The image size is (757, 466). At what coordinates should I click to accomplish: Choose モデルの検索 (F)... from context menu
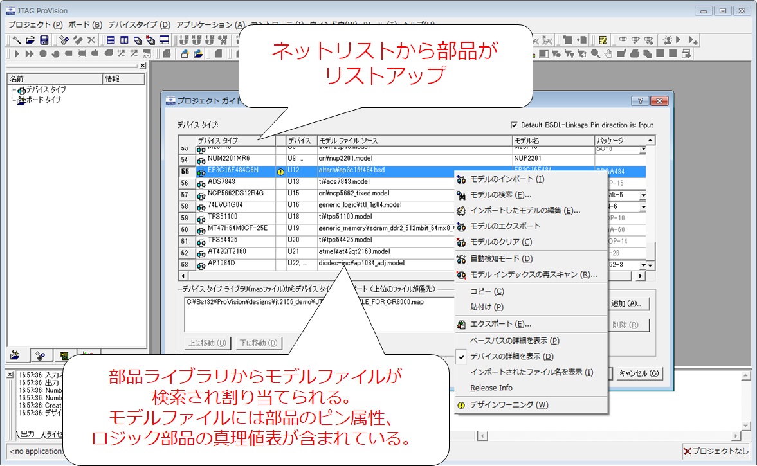531,195
